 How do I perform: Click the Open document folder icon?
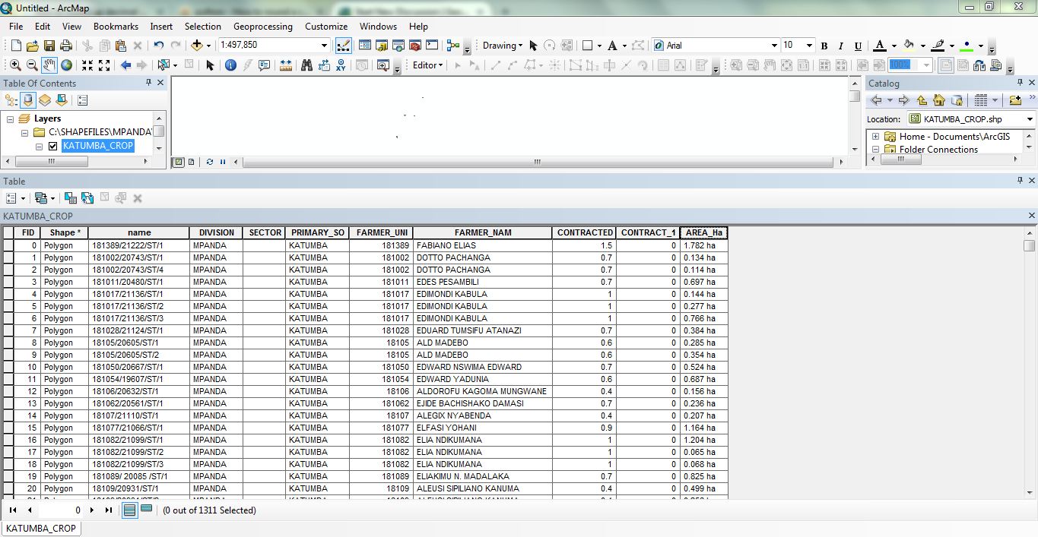click(x=32, y=46)
